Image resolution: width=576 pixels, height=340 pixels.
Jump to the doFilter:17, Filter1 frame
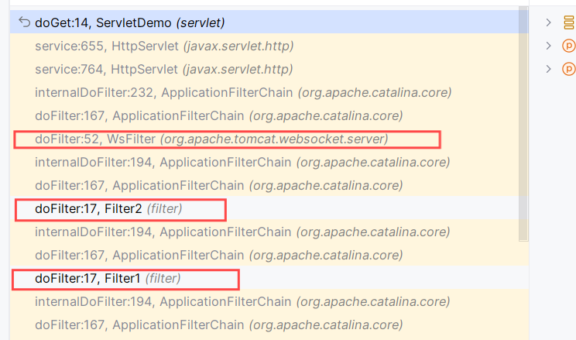tap(108, 278)
